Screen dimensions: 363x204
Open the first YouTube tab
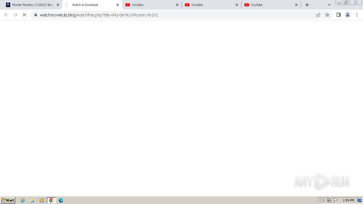152,5
